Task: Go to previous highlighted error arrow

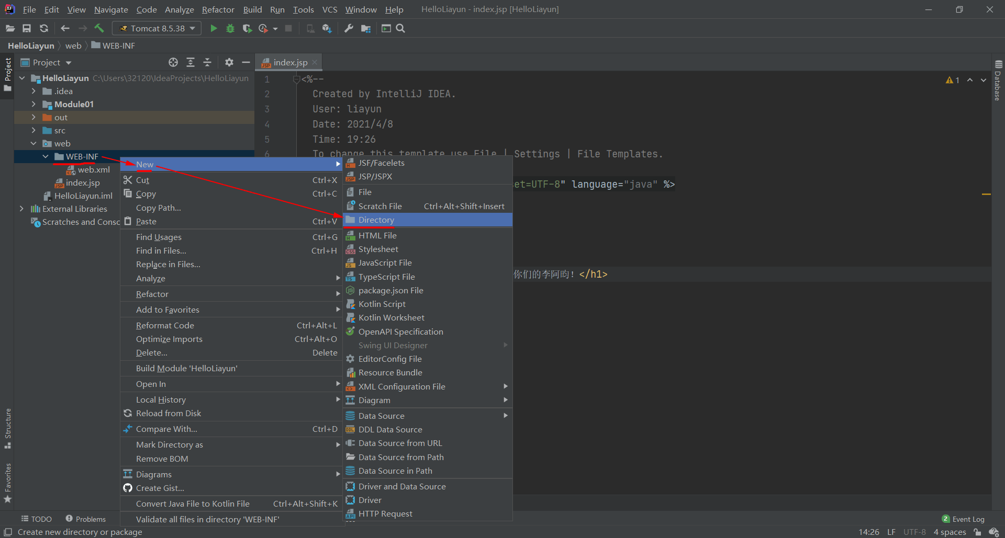Action: 970,80
